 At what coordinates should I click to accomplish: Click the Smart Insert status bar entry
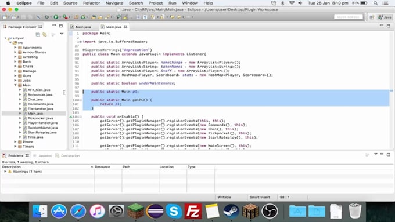click(260, 197)
